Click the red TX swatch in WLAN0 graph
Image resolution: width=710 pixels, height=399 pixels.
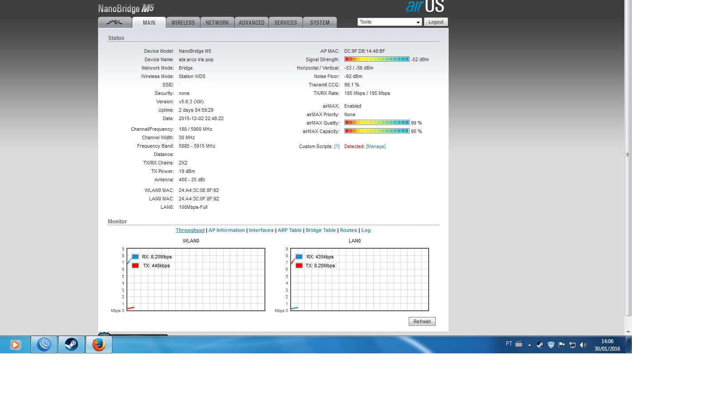(135, 266)
